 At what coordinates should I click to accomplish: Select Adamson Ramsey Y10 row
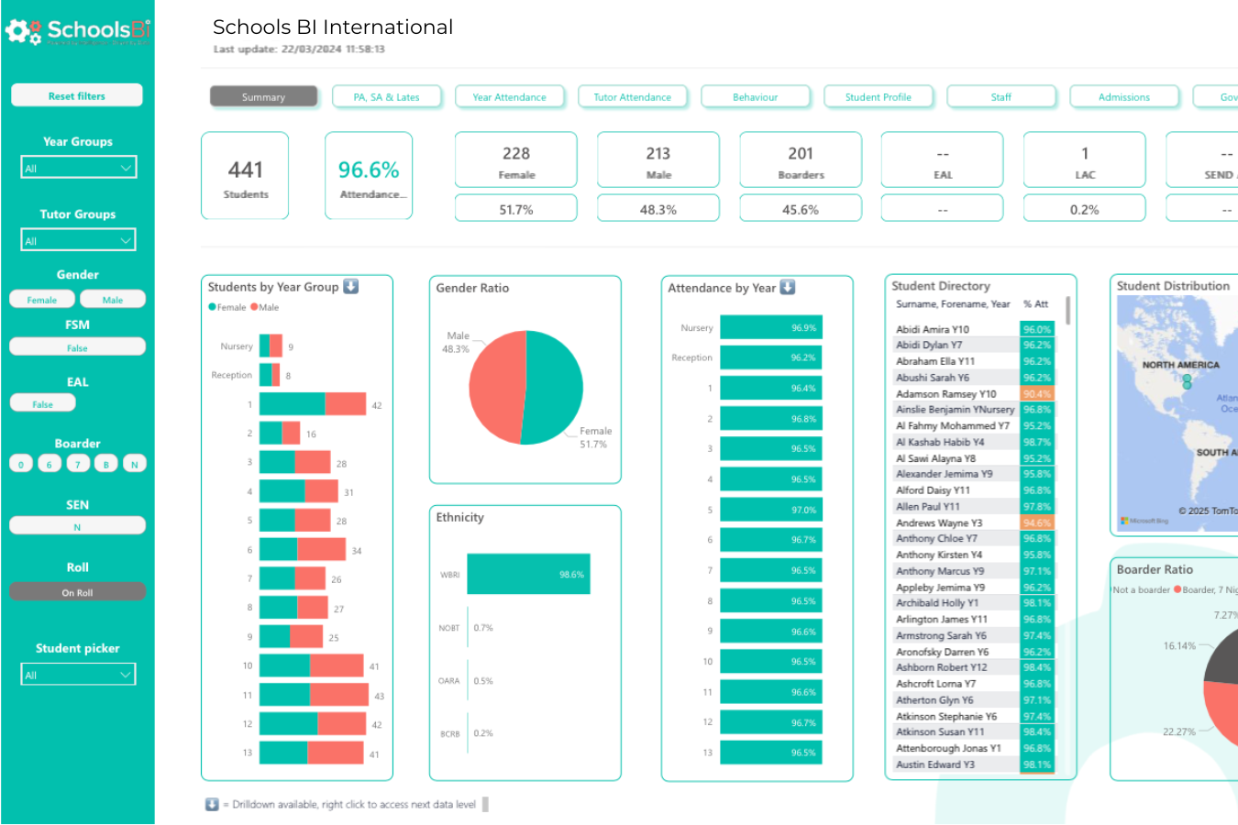[956, 393]
